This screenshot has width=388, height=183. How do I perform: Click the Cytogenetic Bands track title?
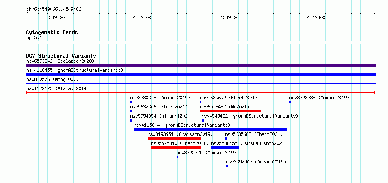click(52, 32)
